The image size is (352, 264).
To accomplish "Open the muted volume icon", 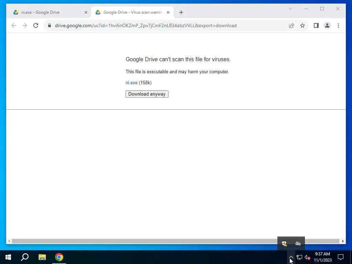I will pos(308,257).
